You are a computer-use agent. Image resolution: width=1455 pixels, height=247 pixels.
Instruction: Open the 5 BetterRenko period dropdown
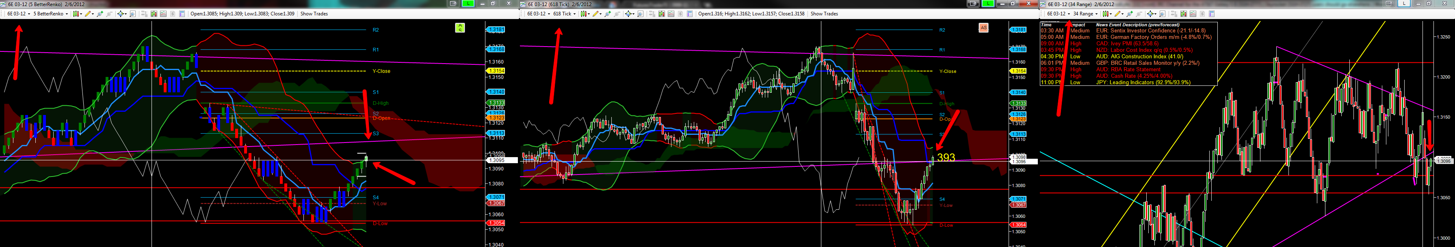51,13
